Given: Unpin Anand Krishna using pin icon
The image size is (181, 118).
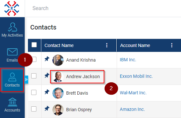Looking at the screenshot, I should (47, 59).
